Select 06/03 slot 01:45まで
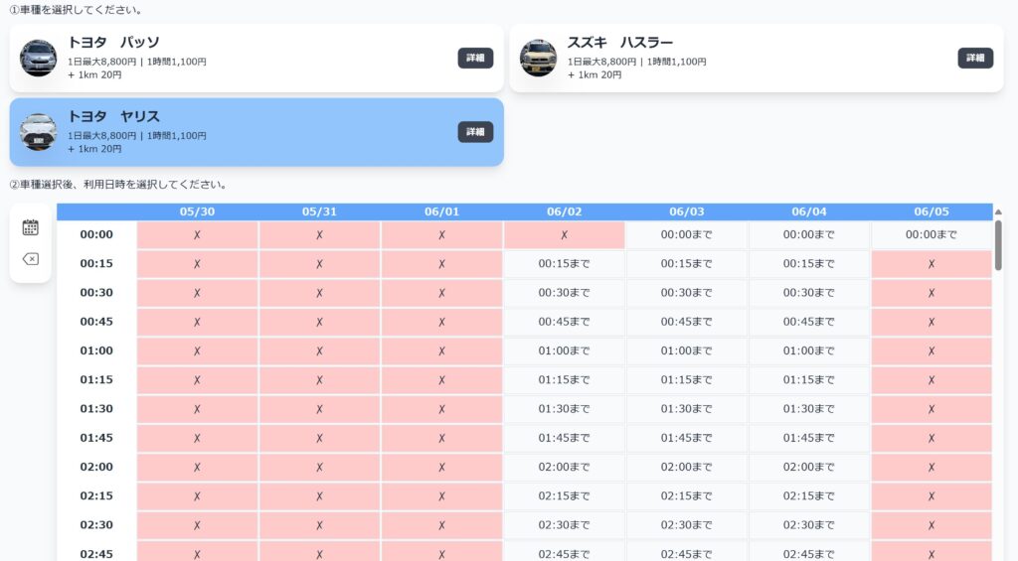Viewport: 1018px width, 561px height. [687, 439]
